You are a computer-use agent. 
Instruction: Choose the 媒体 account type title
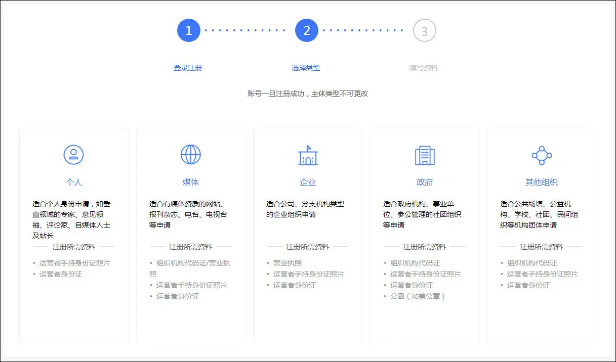(x=191, y=183)
